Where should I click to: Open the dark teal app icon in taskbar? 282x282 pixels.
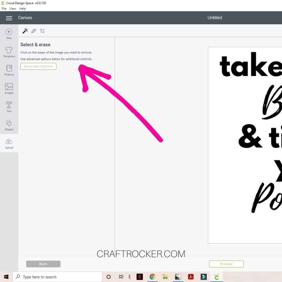(x=204, y=277)
